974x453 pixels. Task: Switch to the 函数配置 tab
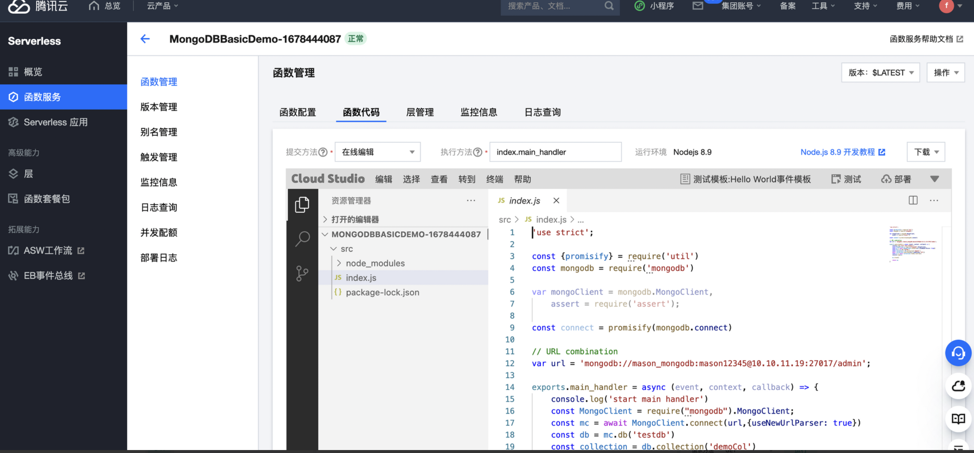click(x=298, y=112)
